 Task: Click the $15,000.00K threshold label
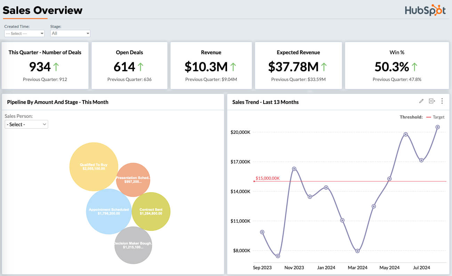tap(267, 178)
